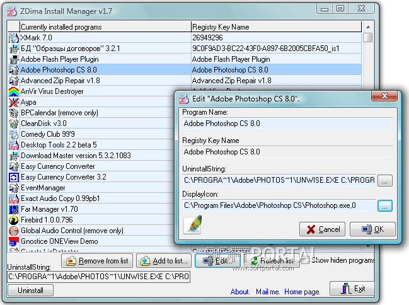Click the list scrollbar up arrow
409x305 pixels.
point(368,27)
